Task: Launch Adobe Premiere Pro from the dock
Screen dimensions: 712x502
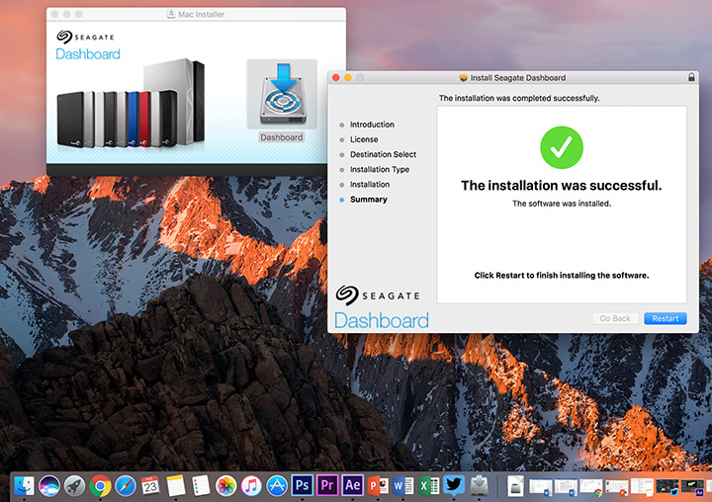Action: 327,485
